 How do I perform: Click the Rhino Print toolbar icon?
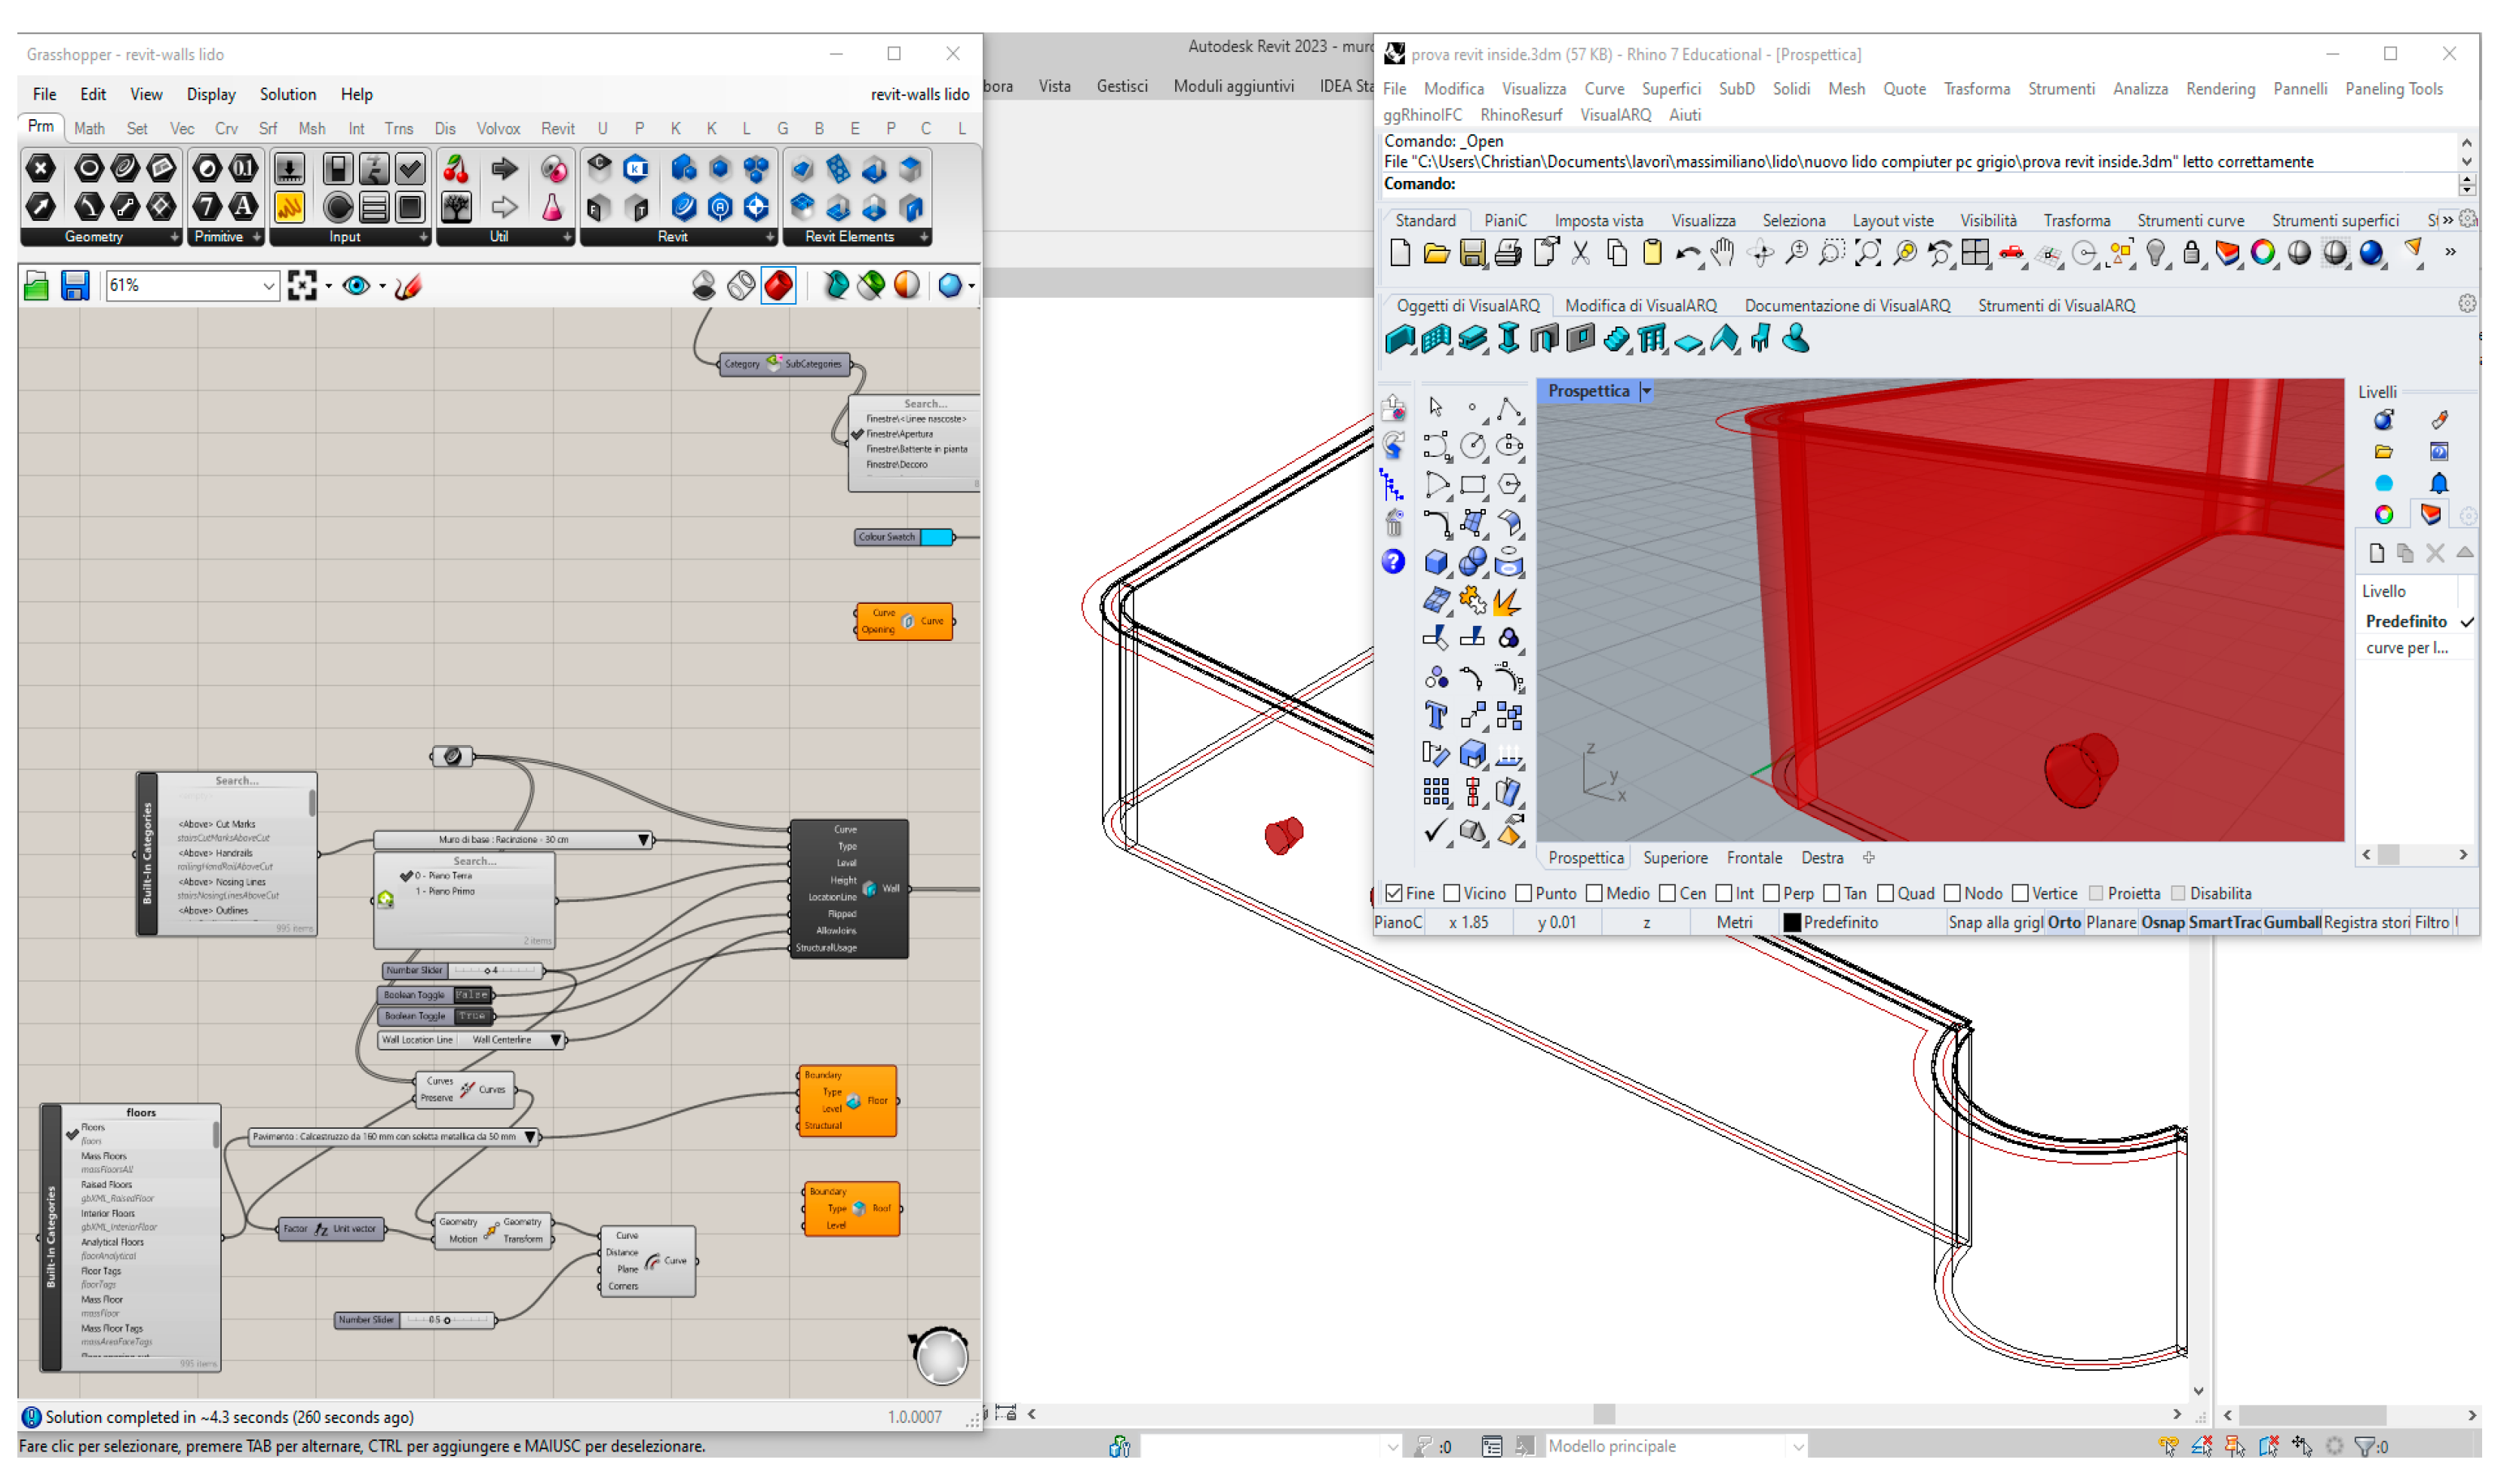(1508, 254)
